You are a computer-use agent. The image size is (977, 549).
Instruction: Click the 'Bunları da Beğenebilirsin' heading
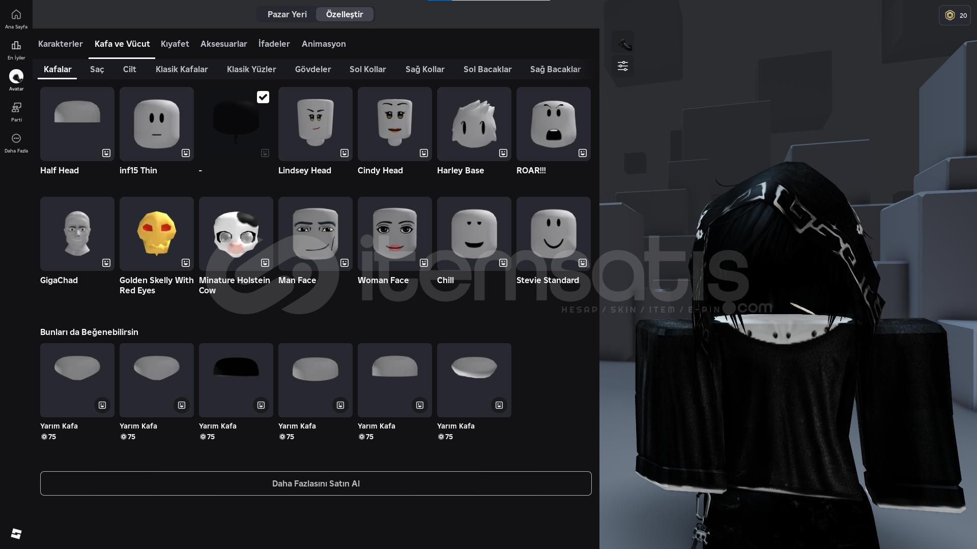coord(89,332)
